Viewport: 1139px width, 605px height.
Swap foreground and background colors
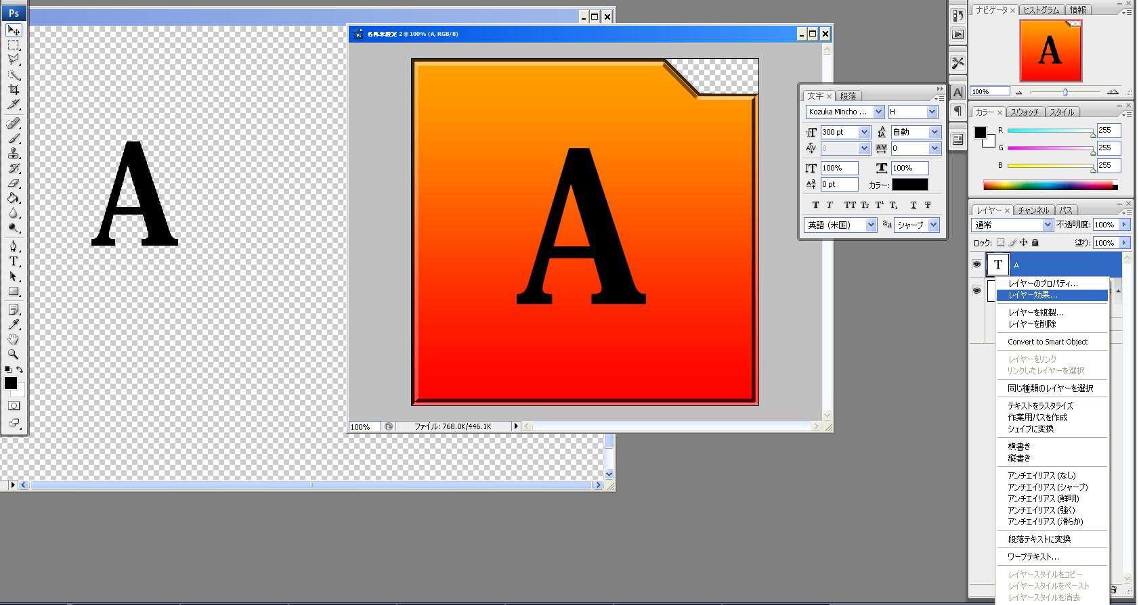tap(20, 369)
